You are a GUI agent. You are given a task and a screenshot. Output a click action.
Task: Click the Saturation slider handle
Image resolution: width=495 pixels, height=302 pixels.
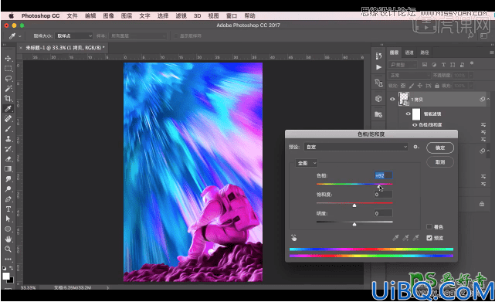[354, 205]
